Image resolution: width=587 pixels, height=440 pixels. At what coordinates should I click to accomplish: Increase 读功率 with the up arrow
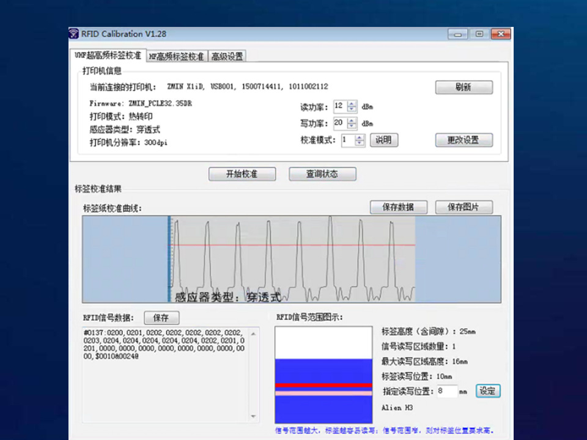(352, 104)
